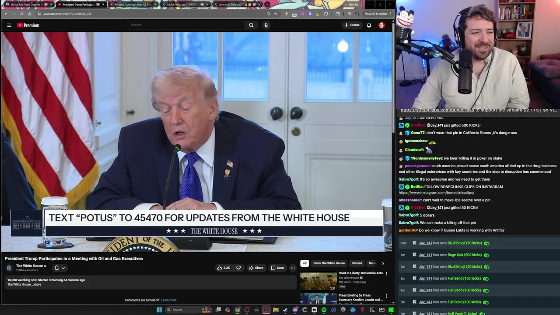Open the Road to Liberty video thumbnail
Image resolution: width=560 pixels, height=315 pixels.
(318, 281)
